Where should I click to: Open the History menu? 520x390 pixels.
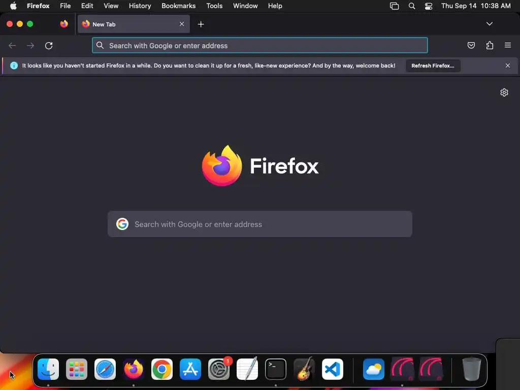tap(140, 6)
